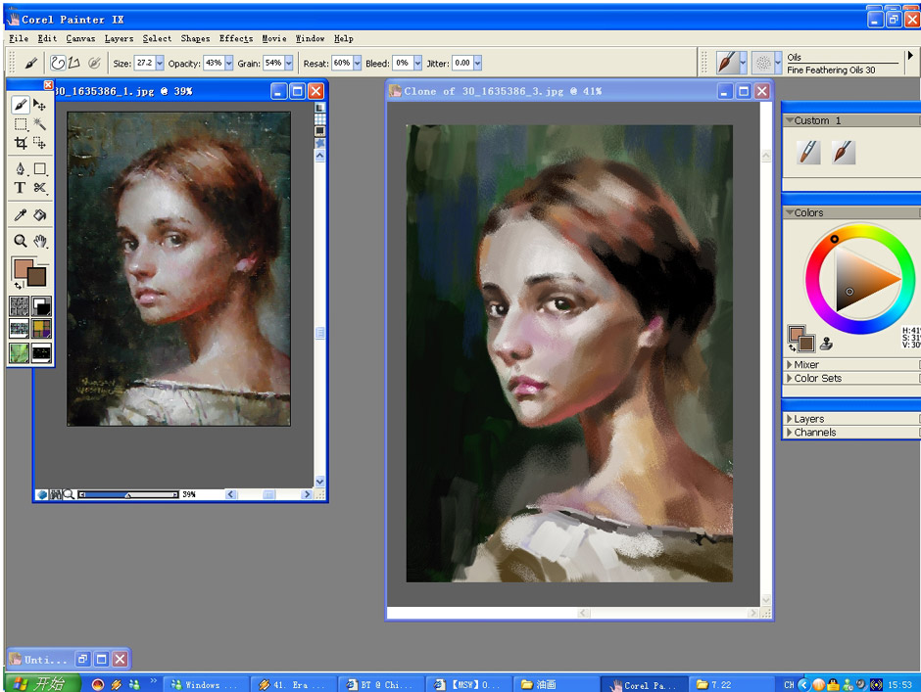The image size is (921, 692).
Task: Open the Canvas menu
Action: pyautogui.click(x=80, y=38)
